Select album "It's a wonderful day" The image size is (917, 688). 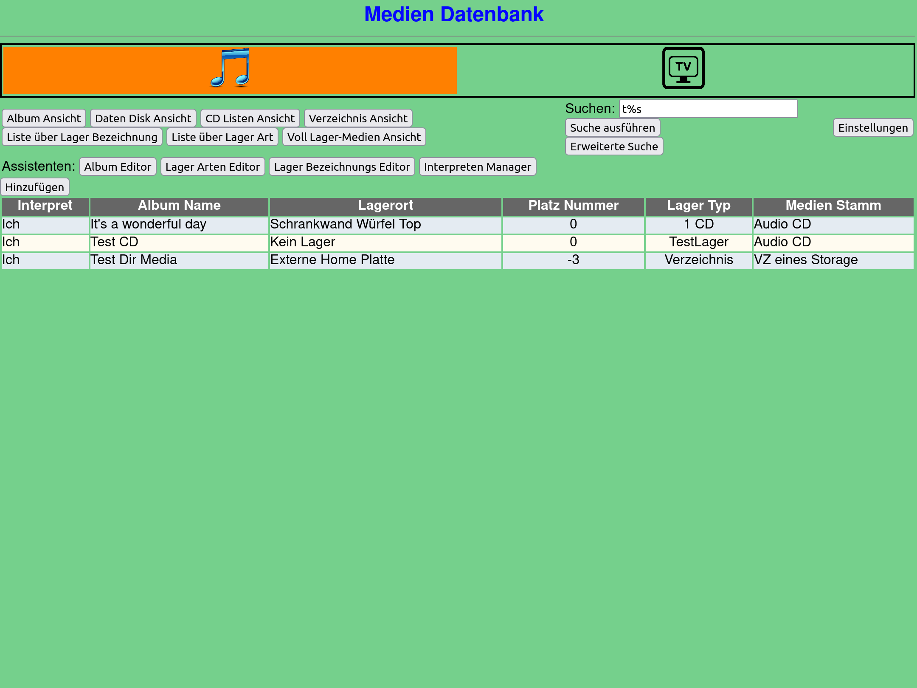click(179, 225)
